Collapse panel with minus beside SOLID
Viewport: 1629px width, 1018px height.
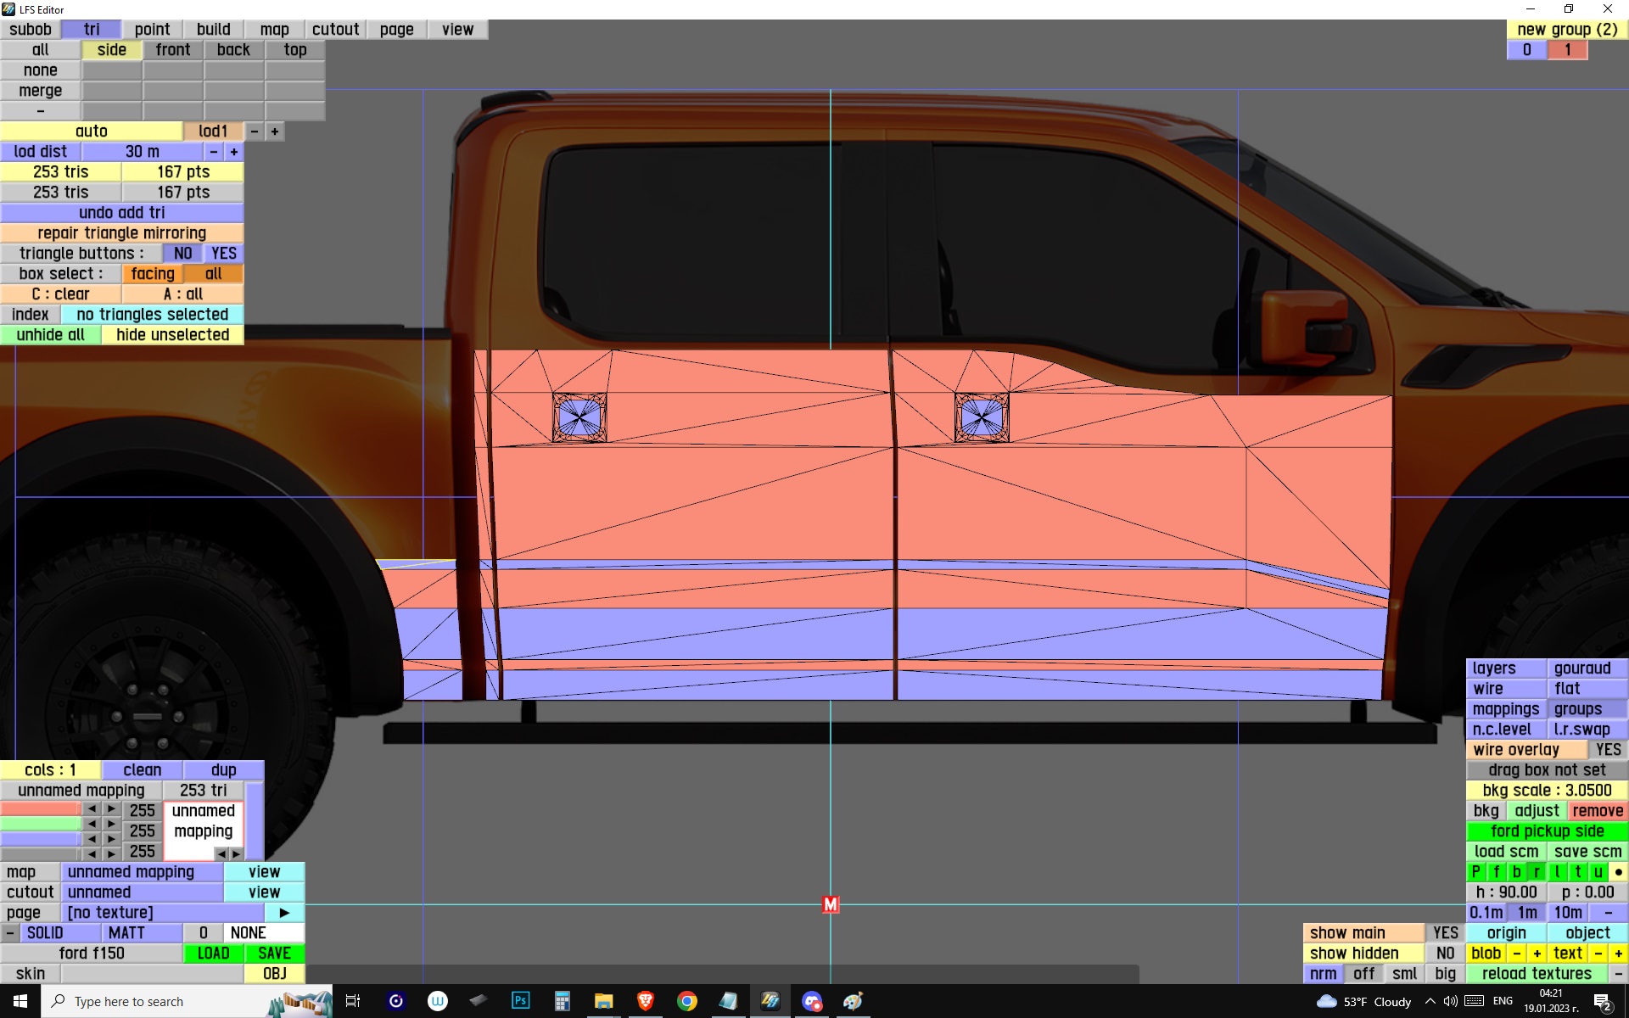point(9,933)
